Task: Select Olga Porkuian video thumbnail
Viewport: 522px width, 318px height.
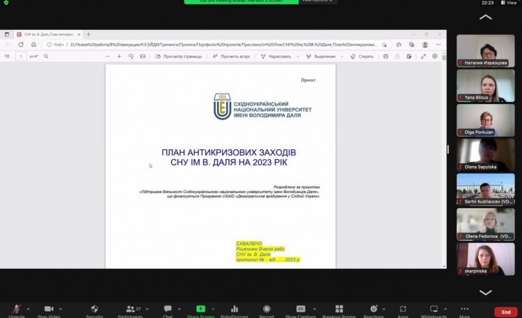Action: click(485, 120)
